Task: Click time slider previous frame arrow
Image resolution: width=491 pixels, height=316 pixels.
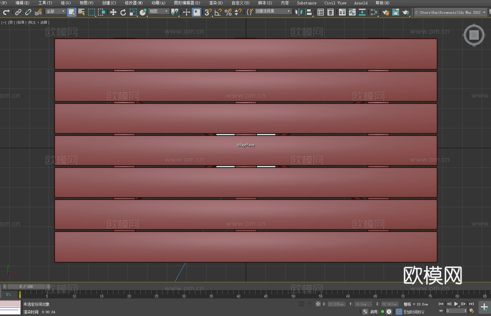Action: pyautogui.click(x=4, y=286)
